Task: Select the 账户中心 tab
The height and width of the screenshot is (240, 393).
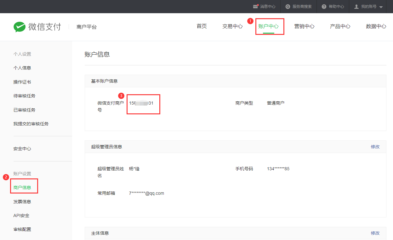Action: (269, 26)
